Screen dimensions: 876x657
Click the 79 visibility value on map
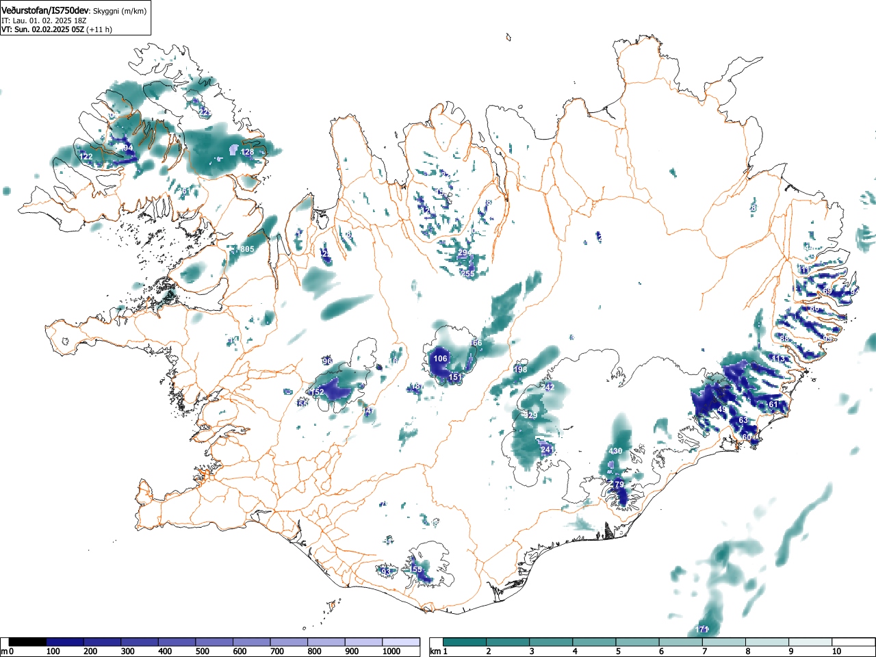[x=619, y=485]
